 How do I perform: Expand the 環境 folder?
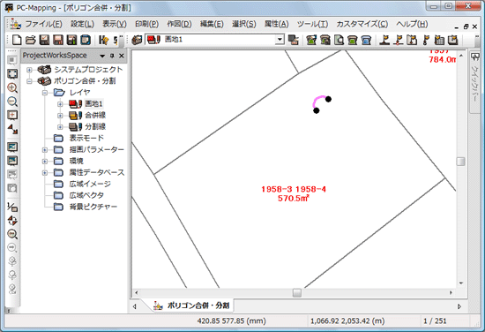(45, 161)
